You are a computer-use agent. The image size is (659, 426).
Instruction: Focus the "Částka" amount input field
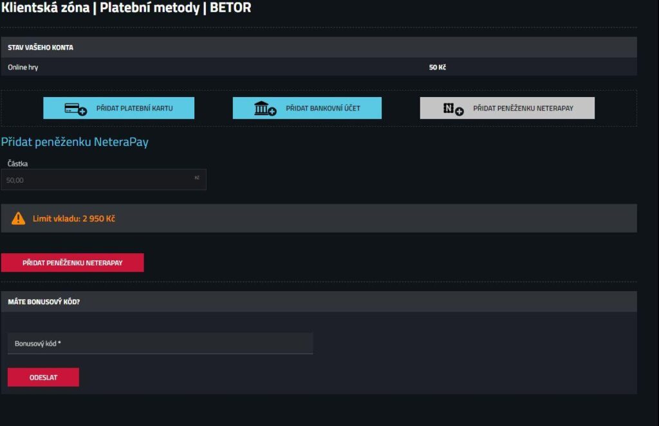97,180
